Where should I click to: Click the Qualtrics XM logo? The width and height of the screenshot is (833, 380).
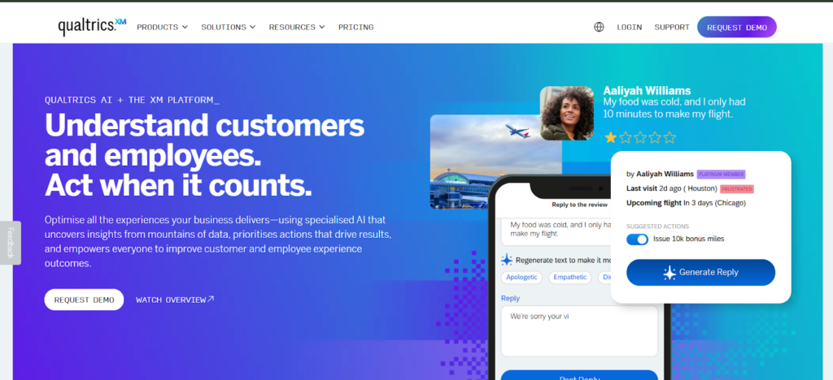pyautogui.click(x=92, y=26)
